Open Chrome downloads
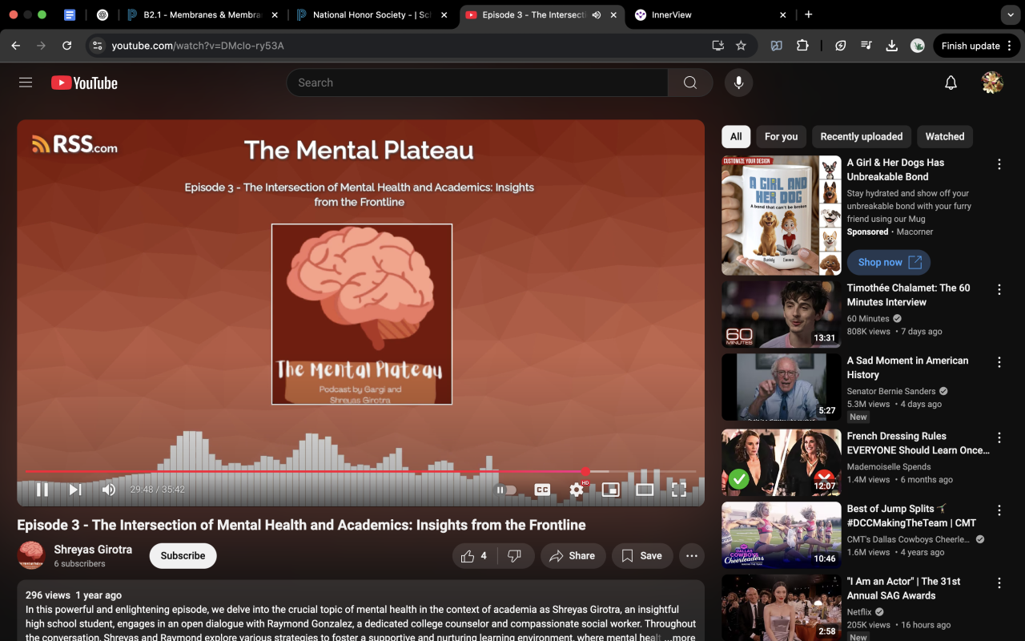 (891, 46)
